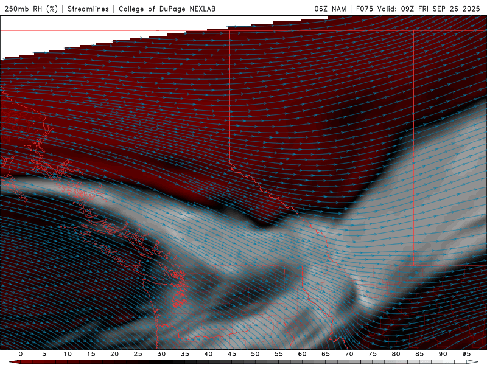Image resolution: width=487 pixels, height=365 pixels.
Task: Click the '0' colorbar scale label
Action: point(21,354)
